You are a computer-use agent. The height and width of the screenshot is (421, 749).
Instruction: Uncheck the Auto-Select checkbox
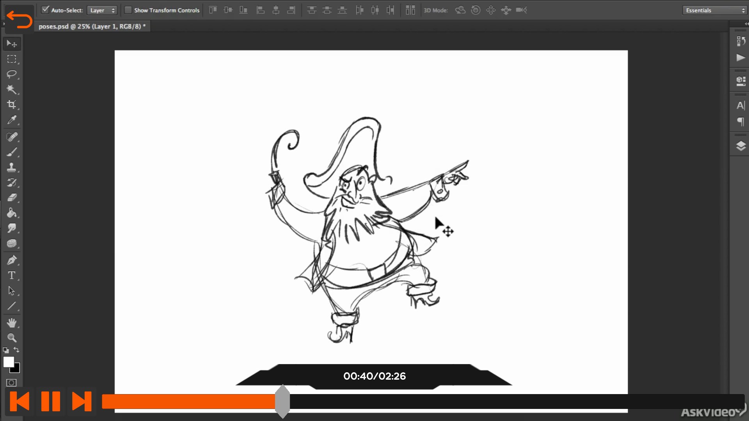pos(45,10)
